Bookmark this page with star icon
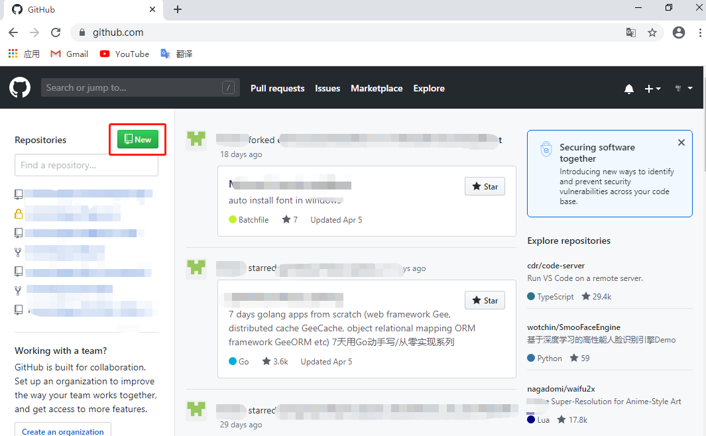The height and width of the screenshot is (436, 706). point(652,32)
